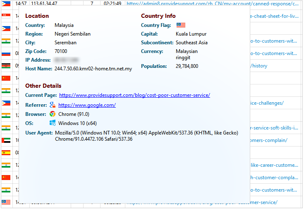
Task: Click the Kenya flag beside the /history row
Action: click(x=6, y=66)
